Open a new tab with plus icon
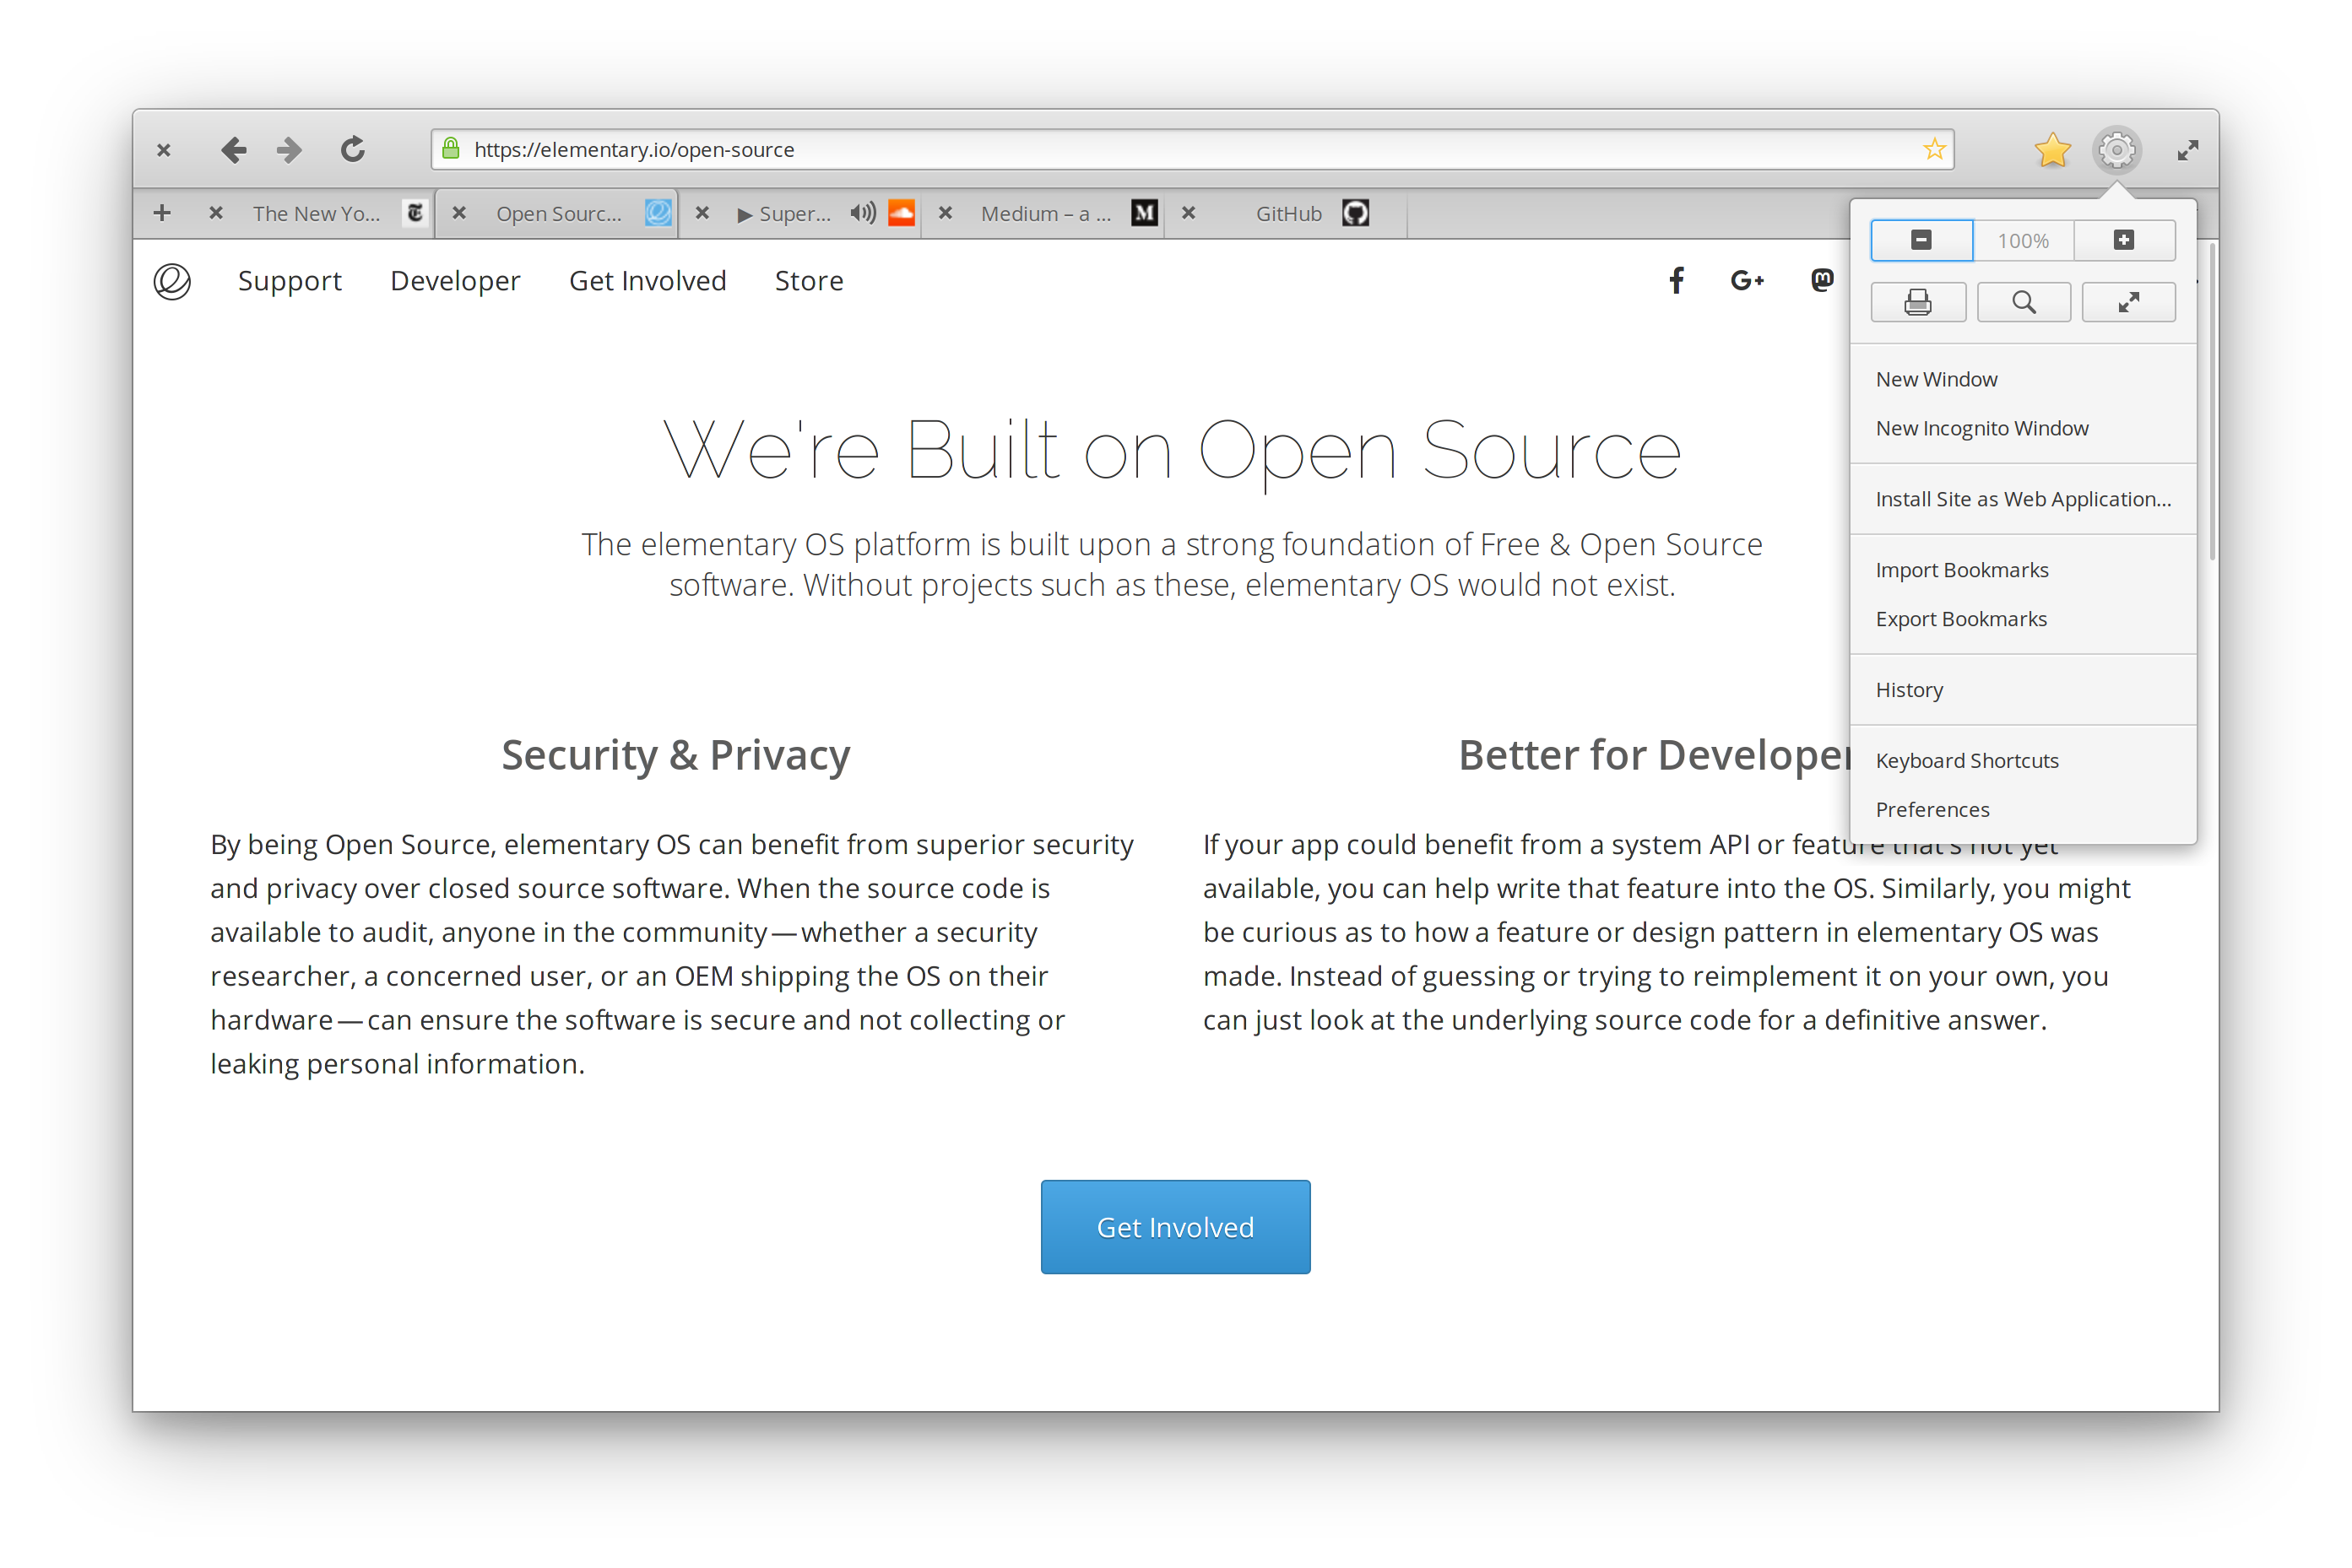Viewport: 2352px width, 1568px height. click(x=162, y=213)
